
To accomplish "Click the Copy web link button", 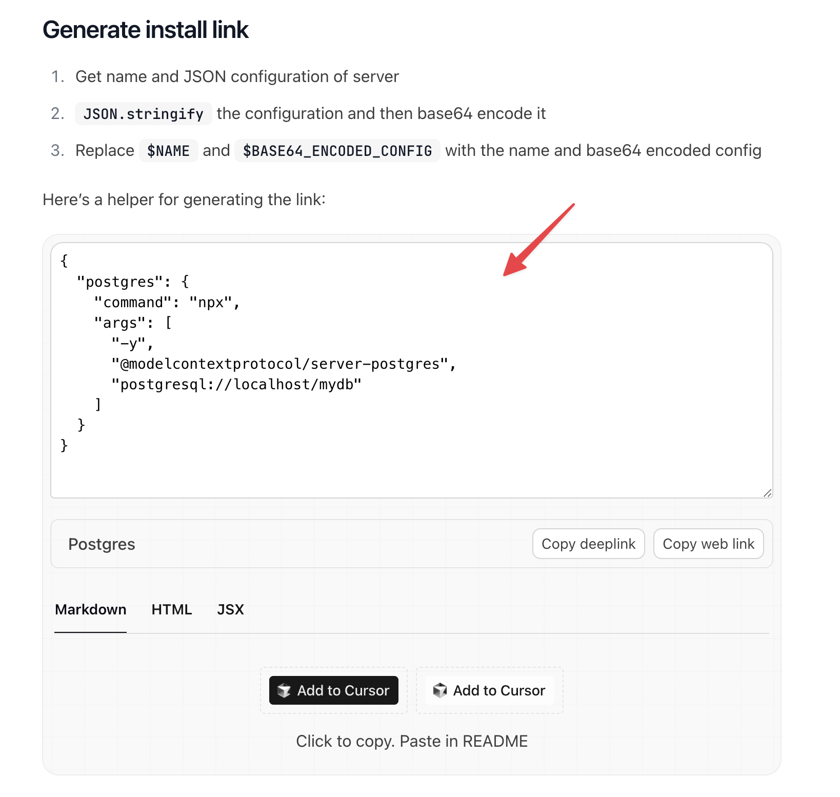I will pos(709,544).
